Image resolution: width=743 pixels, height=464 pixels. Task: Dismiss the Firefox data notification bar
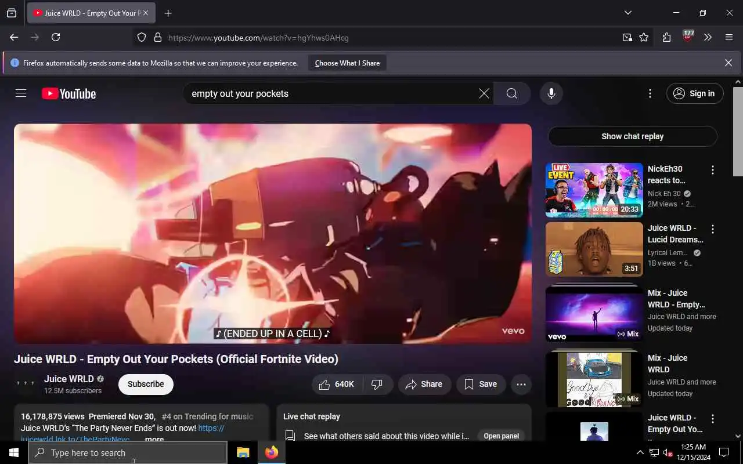[728, 63]
